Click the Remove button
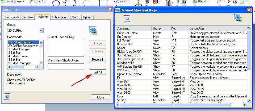Screen dimensions: 255x111 coord(98,51)
